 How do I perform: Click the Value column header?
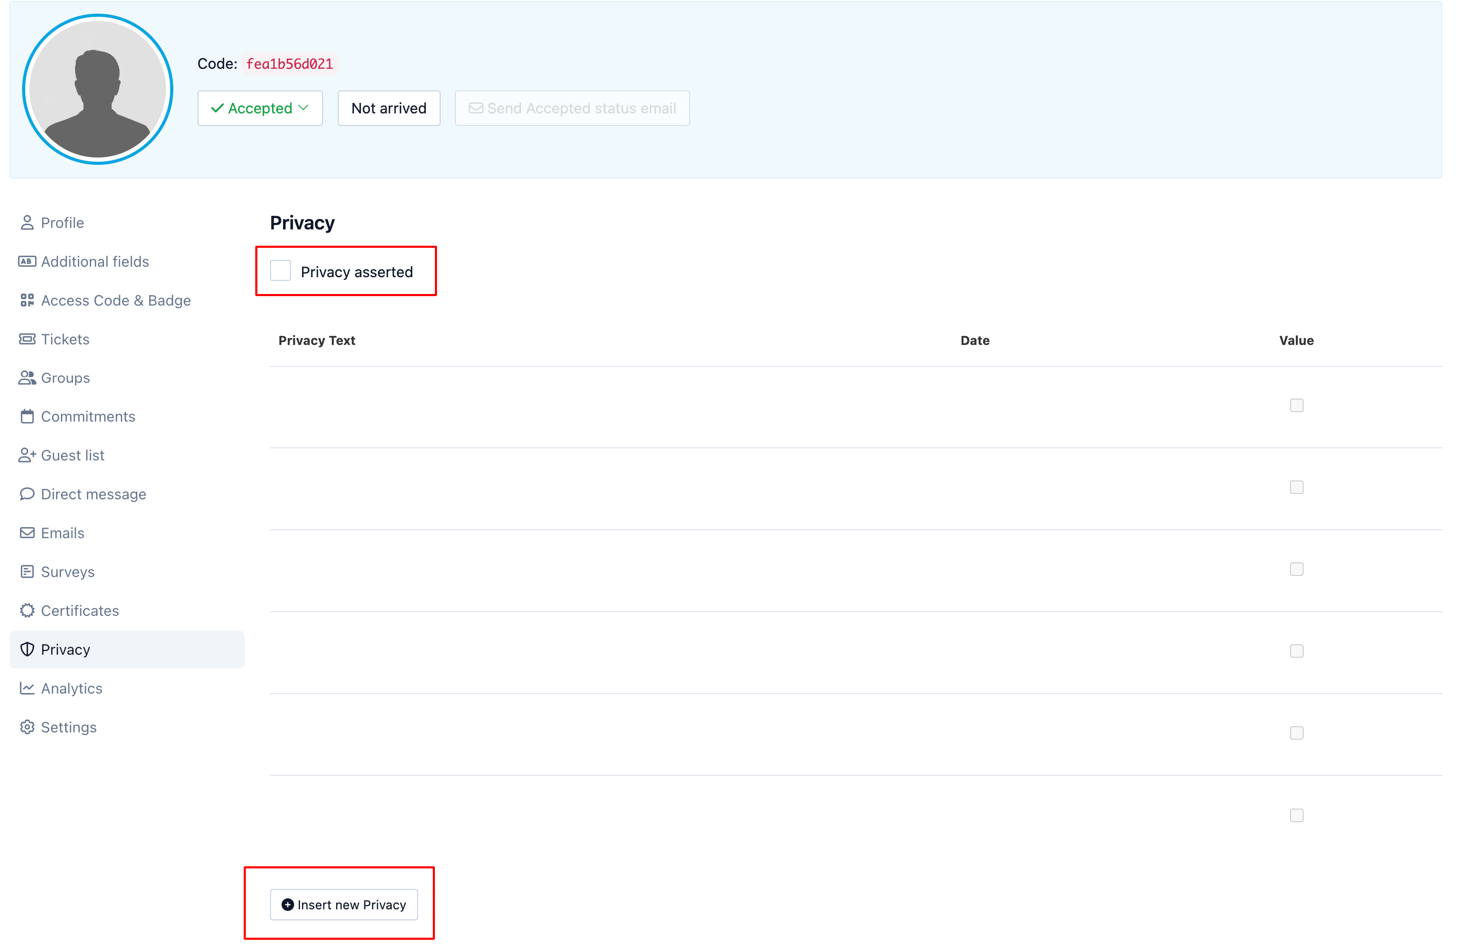coord(1296,341)
